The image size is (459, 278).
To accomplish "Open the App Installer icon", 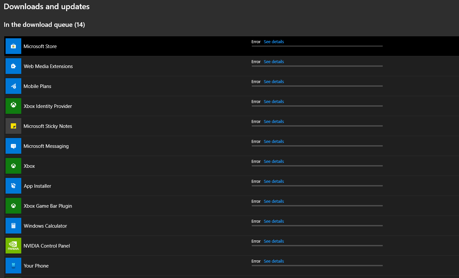I will pos(13,186).
